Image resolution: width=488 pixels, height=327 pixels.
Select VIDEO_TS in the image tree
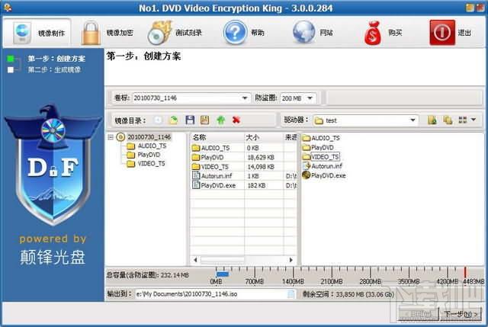(x=151, y=163)
